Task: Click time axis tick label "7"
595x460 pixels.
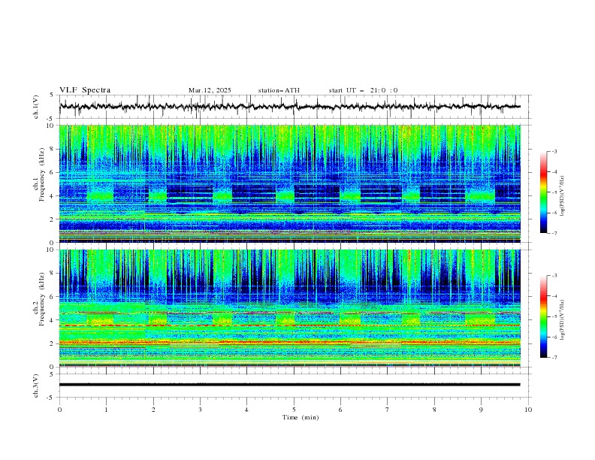Action: pos(388,410)
